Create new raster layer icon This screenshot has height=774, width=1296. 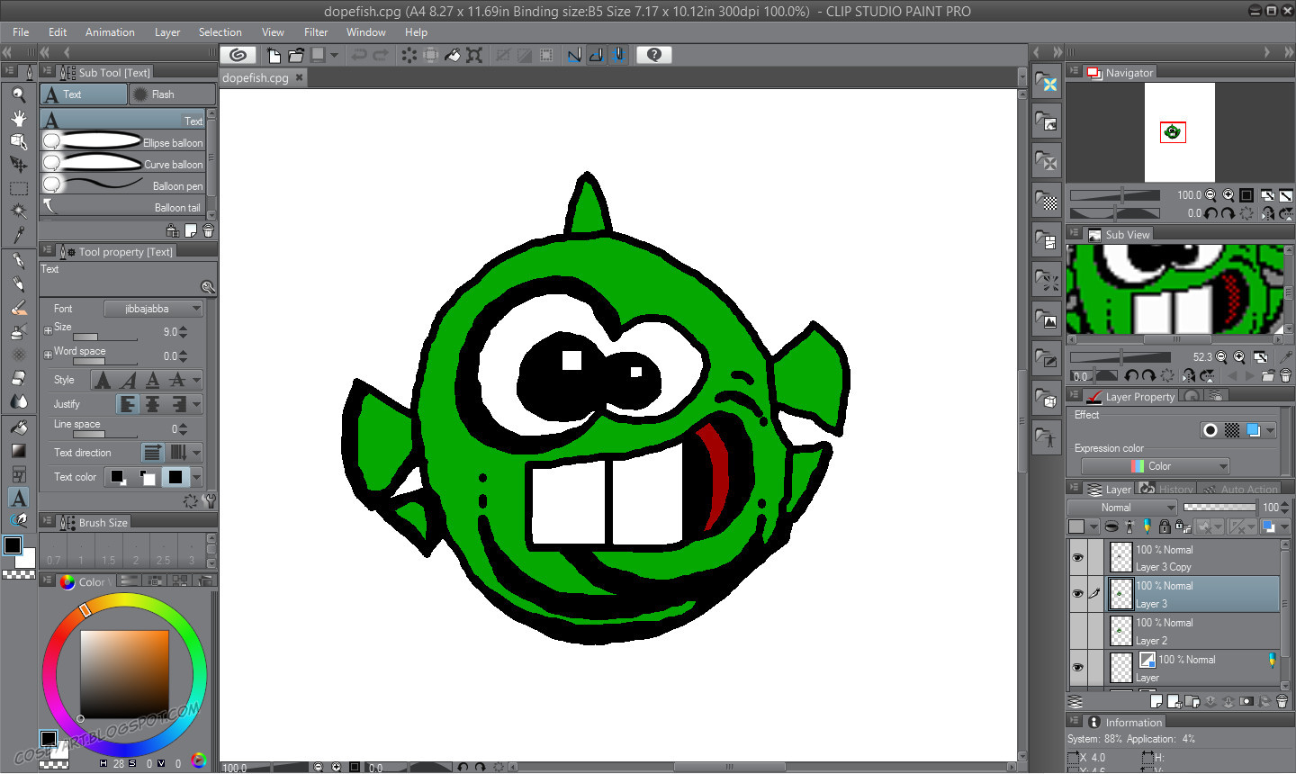coord(1156,701)
